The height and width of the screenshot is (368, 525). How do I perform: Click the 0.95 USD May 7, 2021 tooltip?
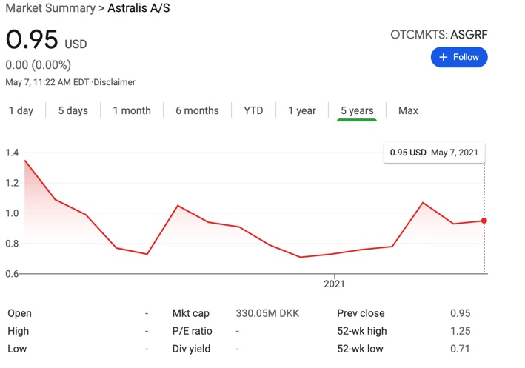click(x=434, y=153)
